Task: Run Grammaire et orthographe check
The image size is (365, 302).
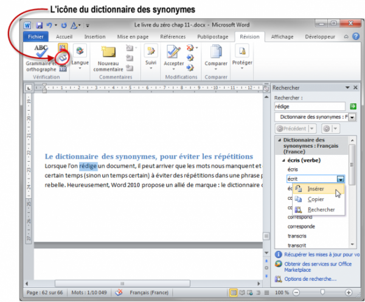Action: coord(41,55)
